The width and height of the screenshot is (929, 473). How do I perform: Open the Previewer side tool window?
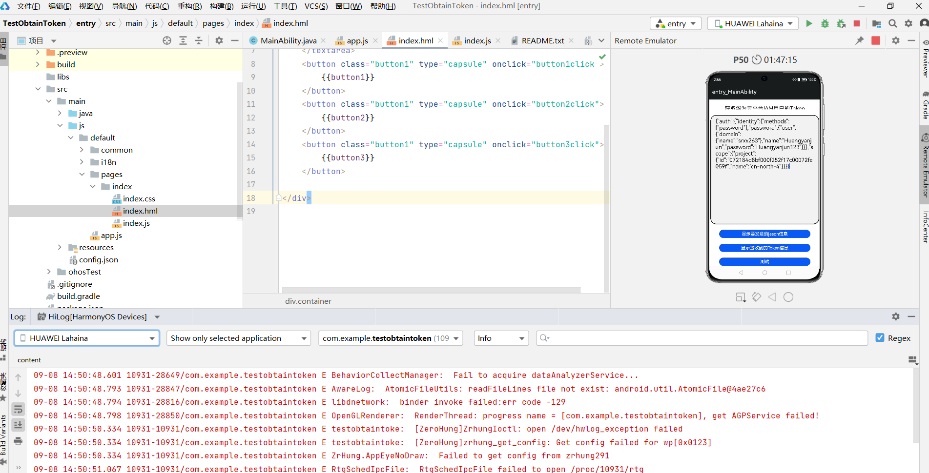(x=925, y=59)
